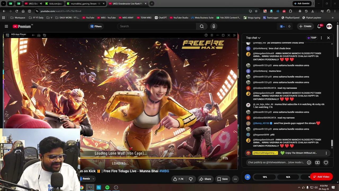The width and height of the screenshot is (339, 191).
Task: Open a new browser tab
Action: point(152,3)
